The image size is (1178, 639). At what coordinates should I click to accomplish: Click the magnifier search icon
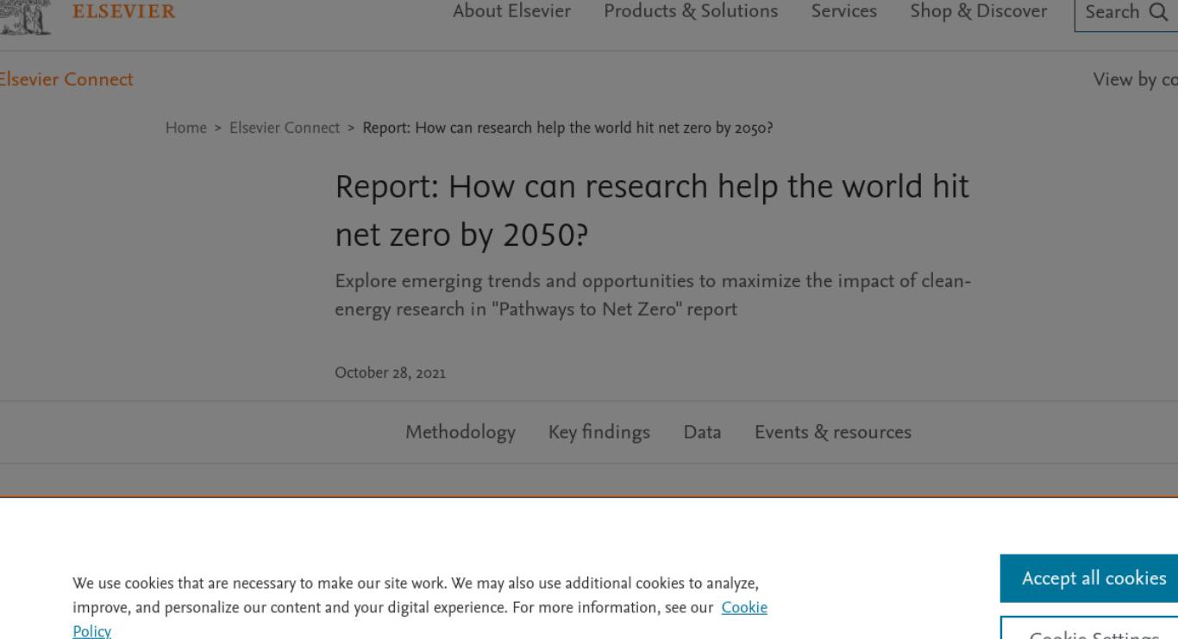[x=1157, y=12]
